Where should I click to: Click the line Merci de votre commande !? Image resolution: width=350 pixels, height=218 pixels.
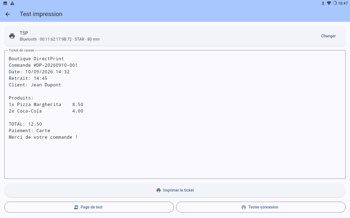pos(43,137)
